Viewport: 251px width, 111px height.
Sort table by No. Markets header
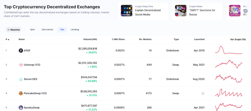coord(145,40)
